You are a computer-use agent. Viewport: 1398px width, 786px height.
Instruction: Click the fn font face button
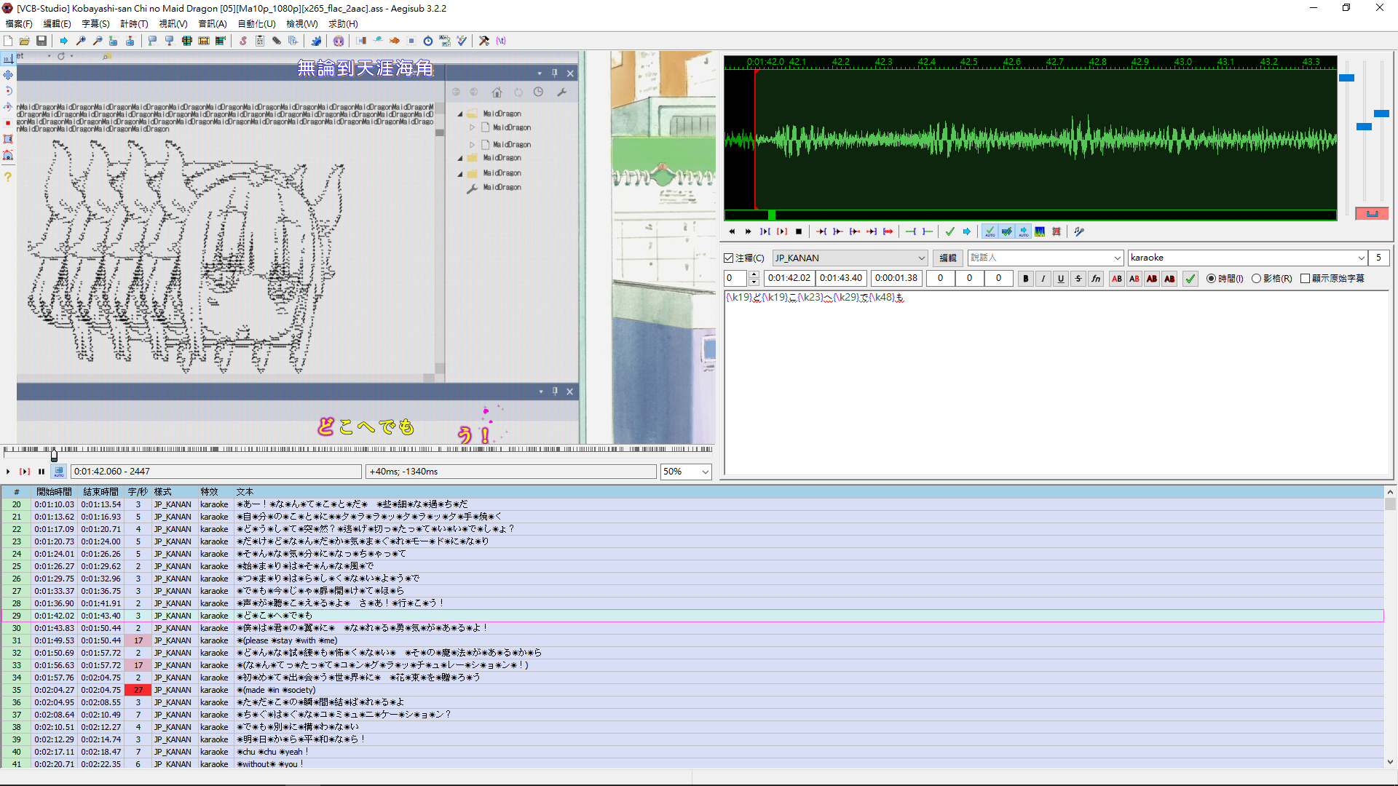(1096, 278)
